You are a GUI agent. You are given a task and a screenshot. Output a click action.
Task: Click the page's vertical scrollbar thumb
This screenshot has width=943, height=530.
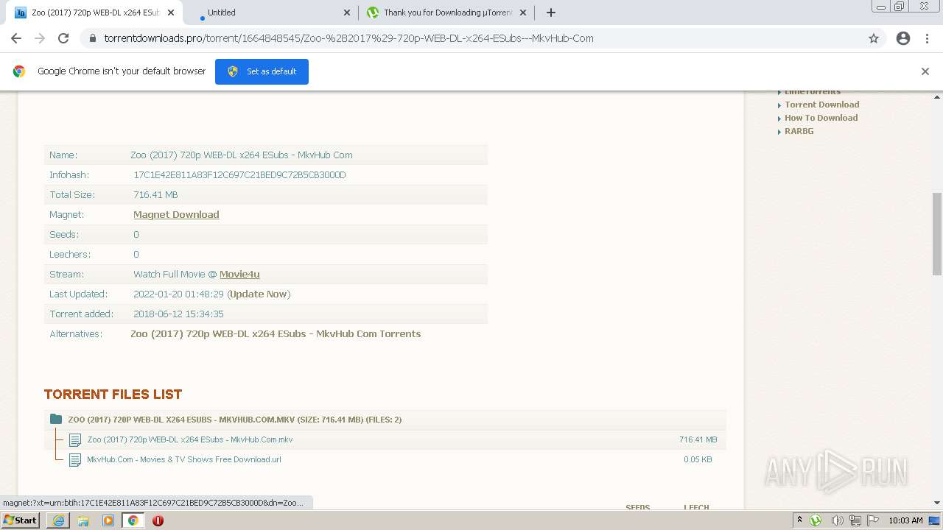[x=937, y=234]
